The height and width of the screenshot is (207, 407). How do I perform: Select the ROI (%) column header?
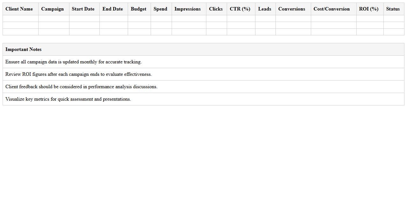368,9
